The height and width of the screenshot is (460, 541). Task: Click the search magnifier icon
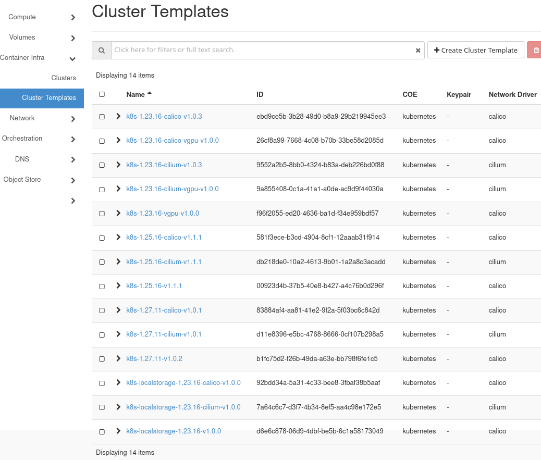[102, 51]
